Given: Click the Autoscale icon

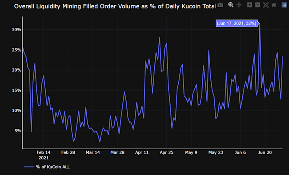Looking at the screenshot, I should point(265,5).
